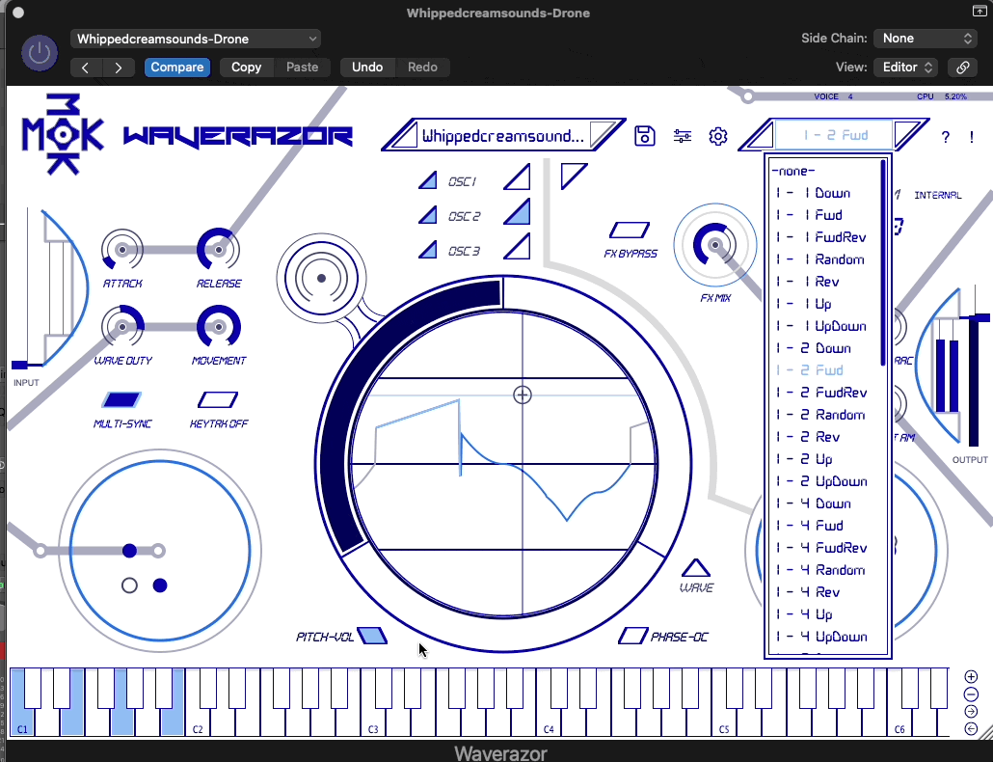Viewport: 993px width, 762px height.
Task: Click the MOVEMENT knob
Action: click(219, 327)
